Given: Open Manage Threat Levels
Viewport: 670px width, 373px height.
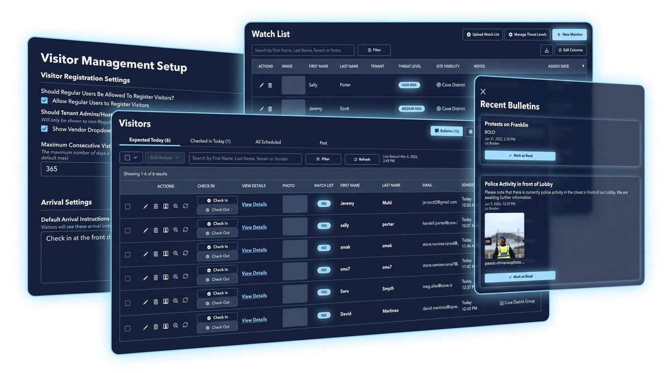Looking at the screenshot, I should pos(527,35).
